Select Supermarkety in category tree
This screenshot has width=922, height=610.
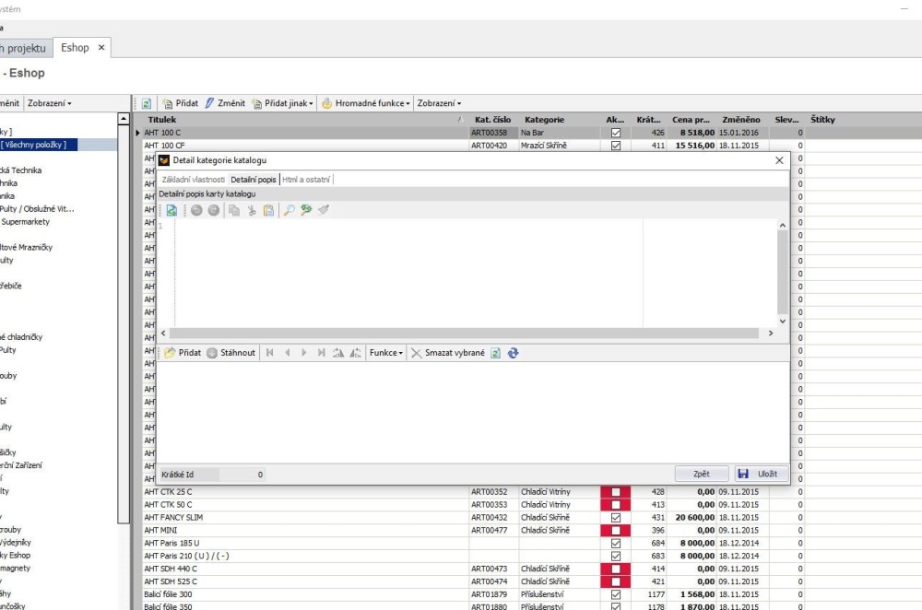click(25, 222)
